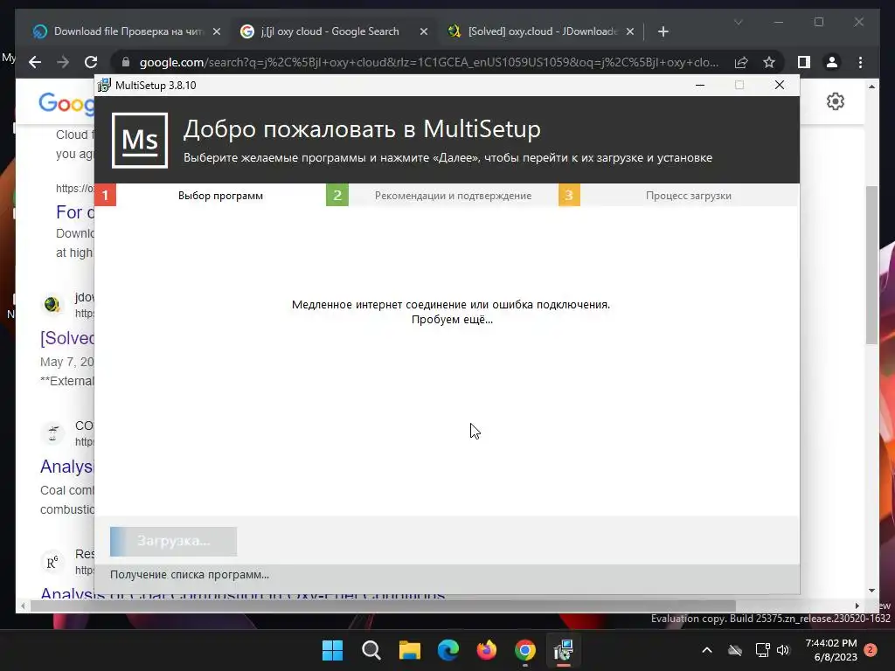Close the JDownloader tab
Screen dimensions: 895x671
click(629, 32)
